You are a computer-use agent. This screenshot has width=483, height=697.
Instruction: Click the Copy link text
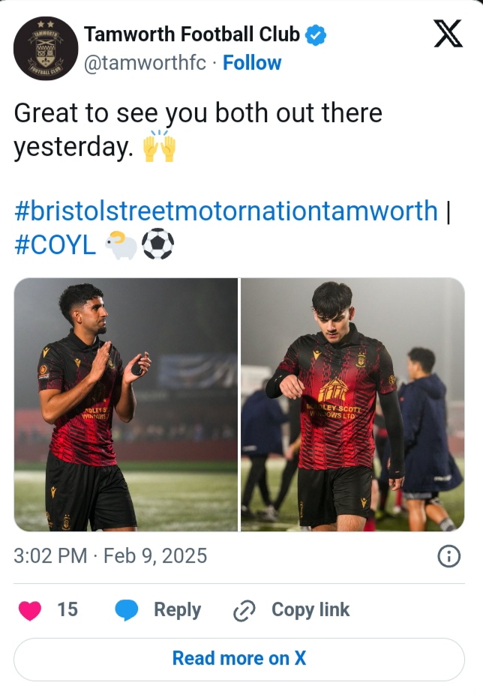click(x=310, y=610)
